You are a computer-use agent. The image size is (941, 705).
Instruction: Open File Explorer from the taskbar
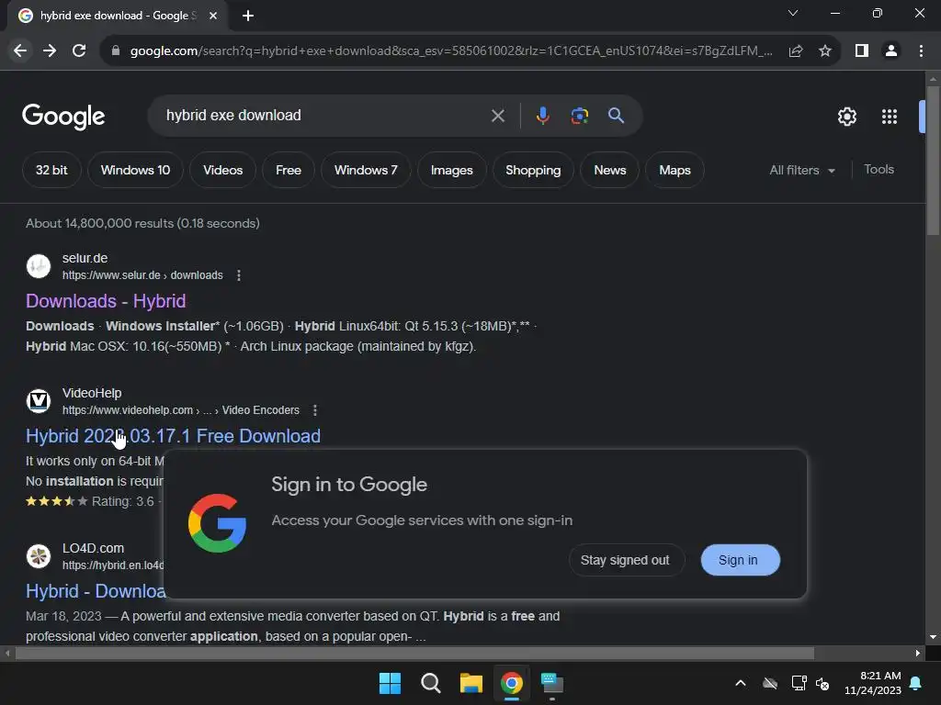click(x=471, y=683)
